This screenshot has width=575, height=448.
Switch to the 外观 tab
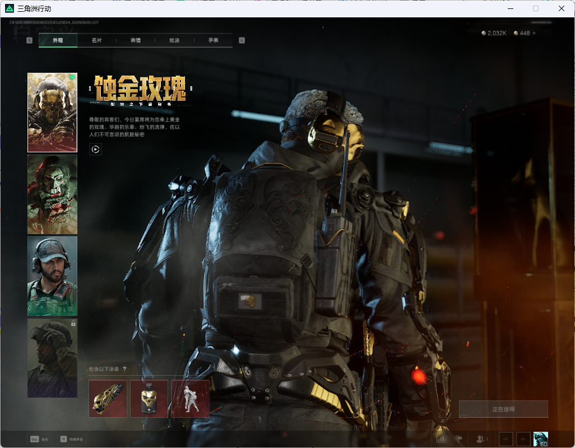58,40
